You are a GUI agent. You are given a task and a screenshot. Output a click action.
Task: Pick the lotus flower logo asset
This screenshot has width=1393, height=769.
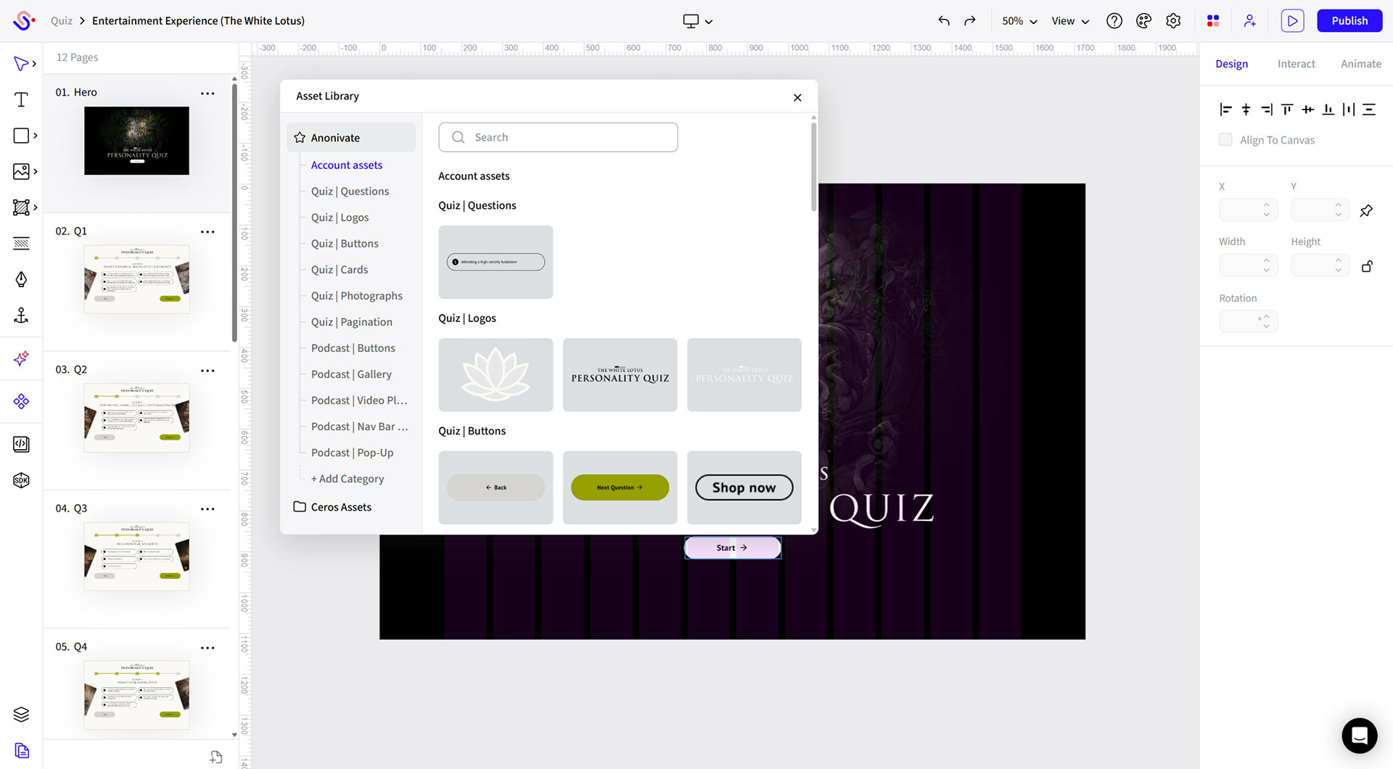point(496,374)
